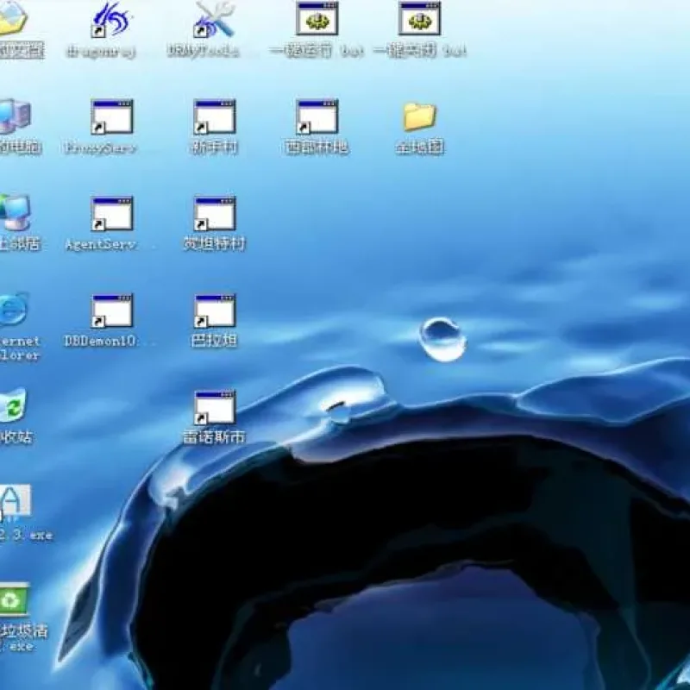Select the 一键运行.bat batch file icon

317,18
